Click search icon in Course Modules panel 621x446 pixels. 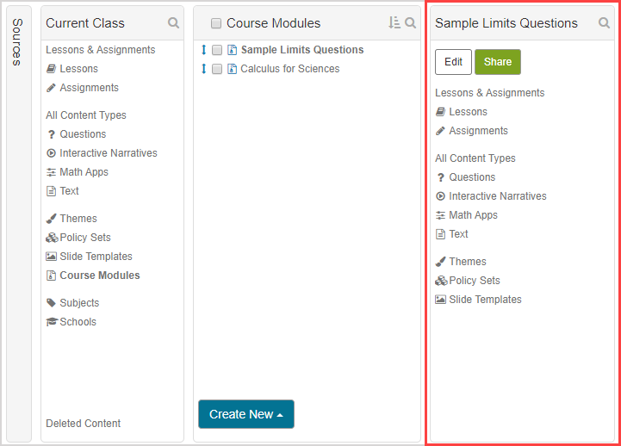coord(411,23)
